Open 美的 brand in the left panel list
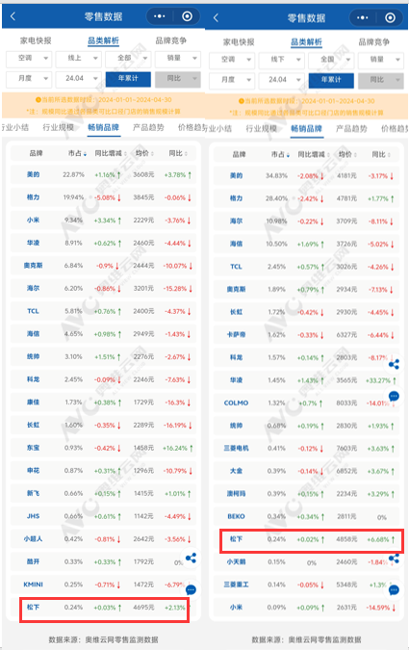 [x=33, y=174]
